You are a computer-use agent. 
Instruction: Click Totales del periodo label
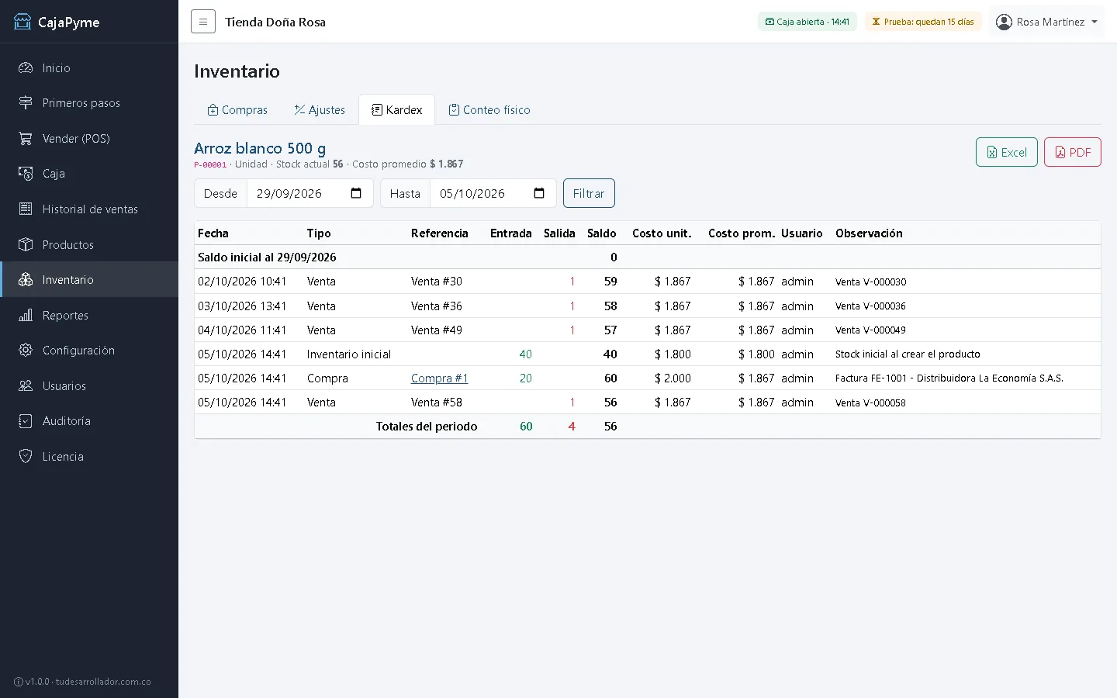click(427, 427)
